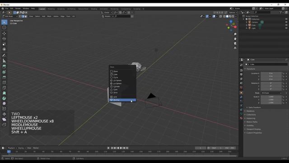Select the Scale tool
Screen dimensions: 289x163
pos(4,44)
